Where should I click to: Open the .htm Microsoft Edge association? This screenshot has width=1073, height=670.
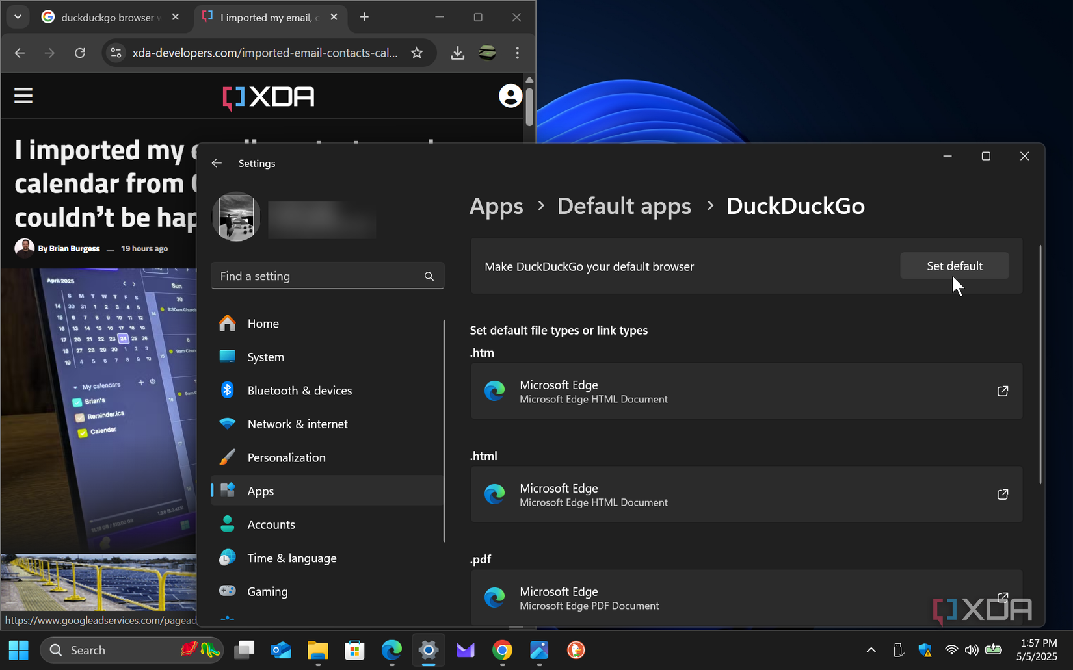pyautogui.click(x=746, y=391)
